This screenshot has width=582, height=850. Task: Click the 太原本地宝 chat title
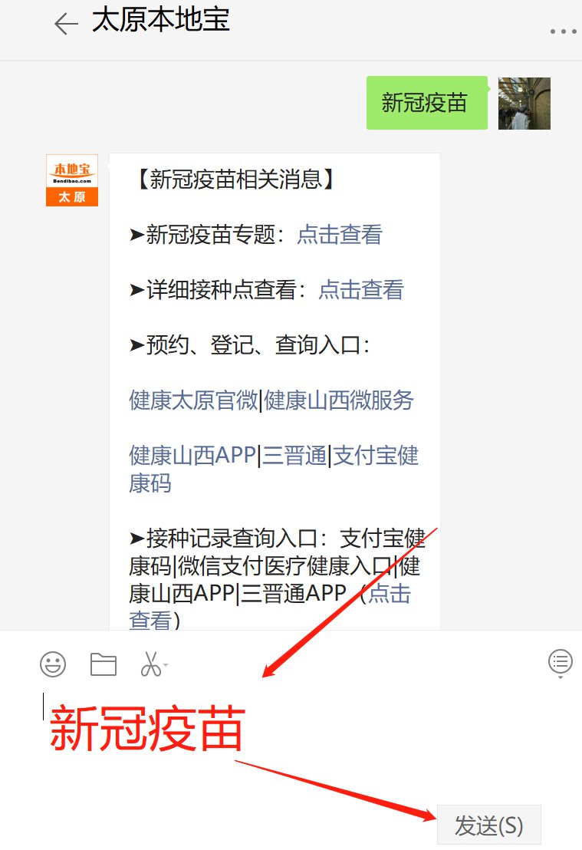(x=161, y=20)
